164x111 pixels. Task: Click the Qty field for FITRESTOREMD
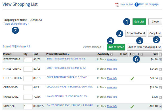pyautogui.click(x=28, y=69)
